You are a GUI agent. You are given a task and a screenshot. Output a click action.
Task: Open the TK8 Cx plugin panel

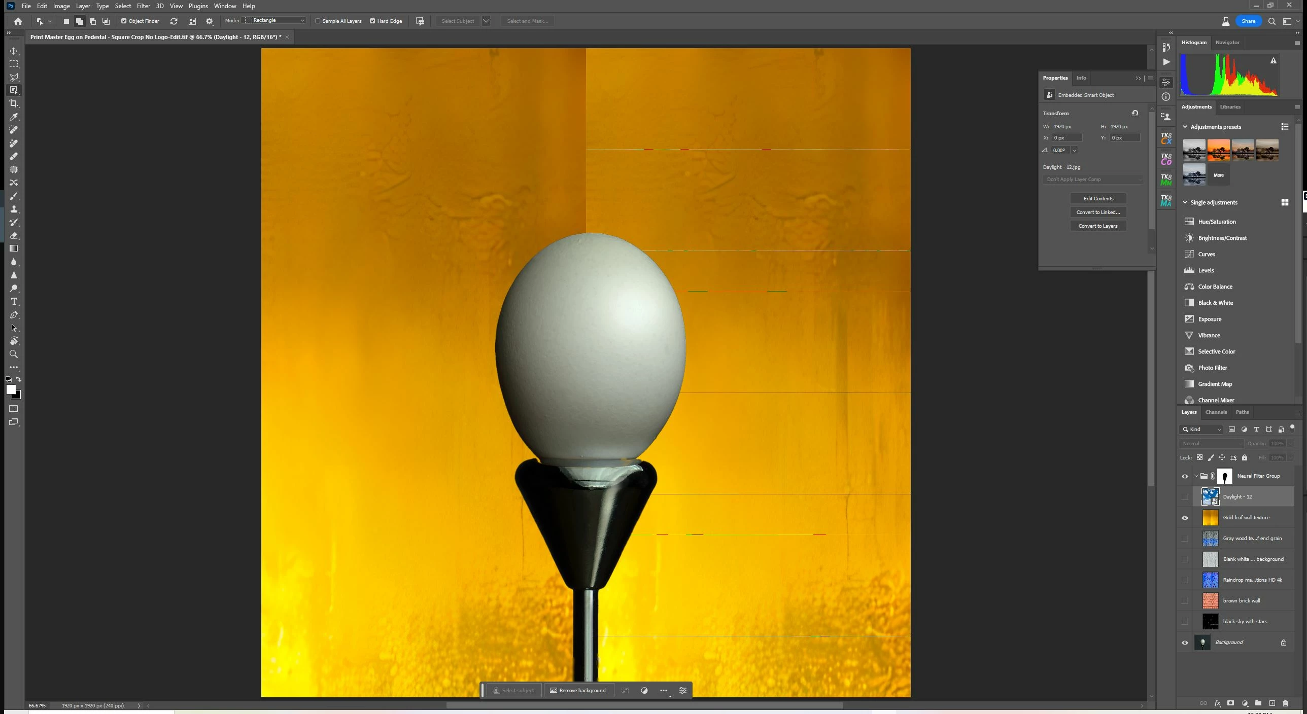1166,138
